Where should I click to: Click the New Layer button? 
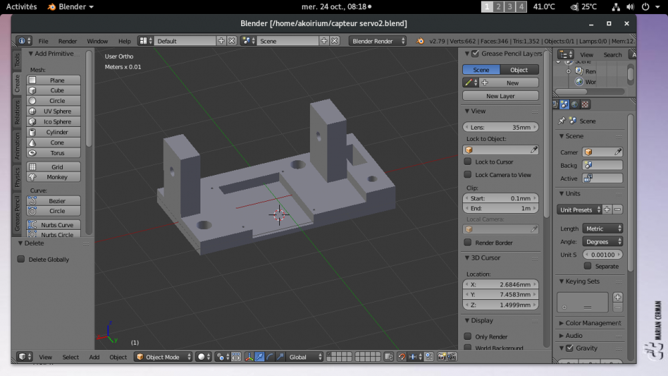[500, 96]
